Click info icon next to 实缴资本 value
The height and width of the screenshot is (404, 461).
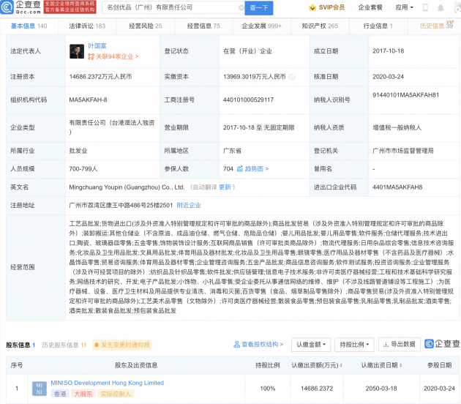(292, 77)
